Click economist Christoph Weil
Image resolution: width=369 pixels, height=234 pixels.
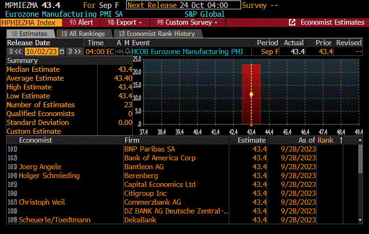point(42,202)
